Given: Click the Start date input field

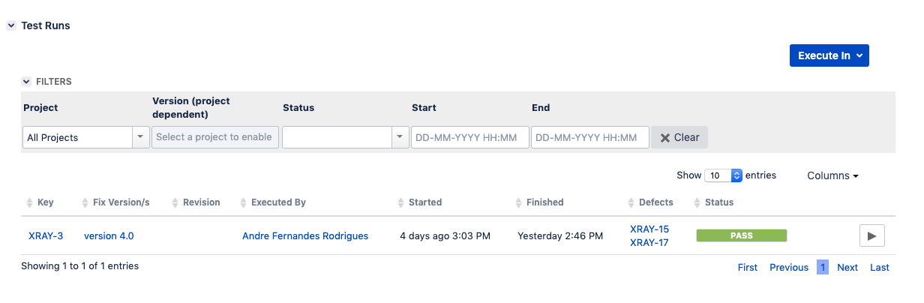Looking at the screenshot, I should coord(469,137).
